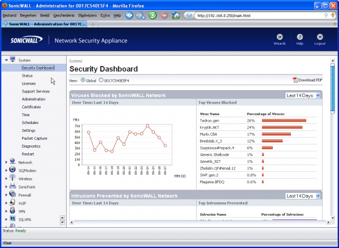Open the Bestand menu

point(9,15)
